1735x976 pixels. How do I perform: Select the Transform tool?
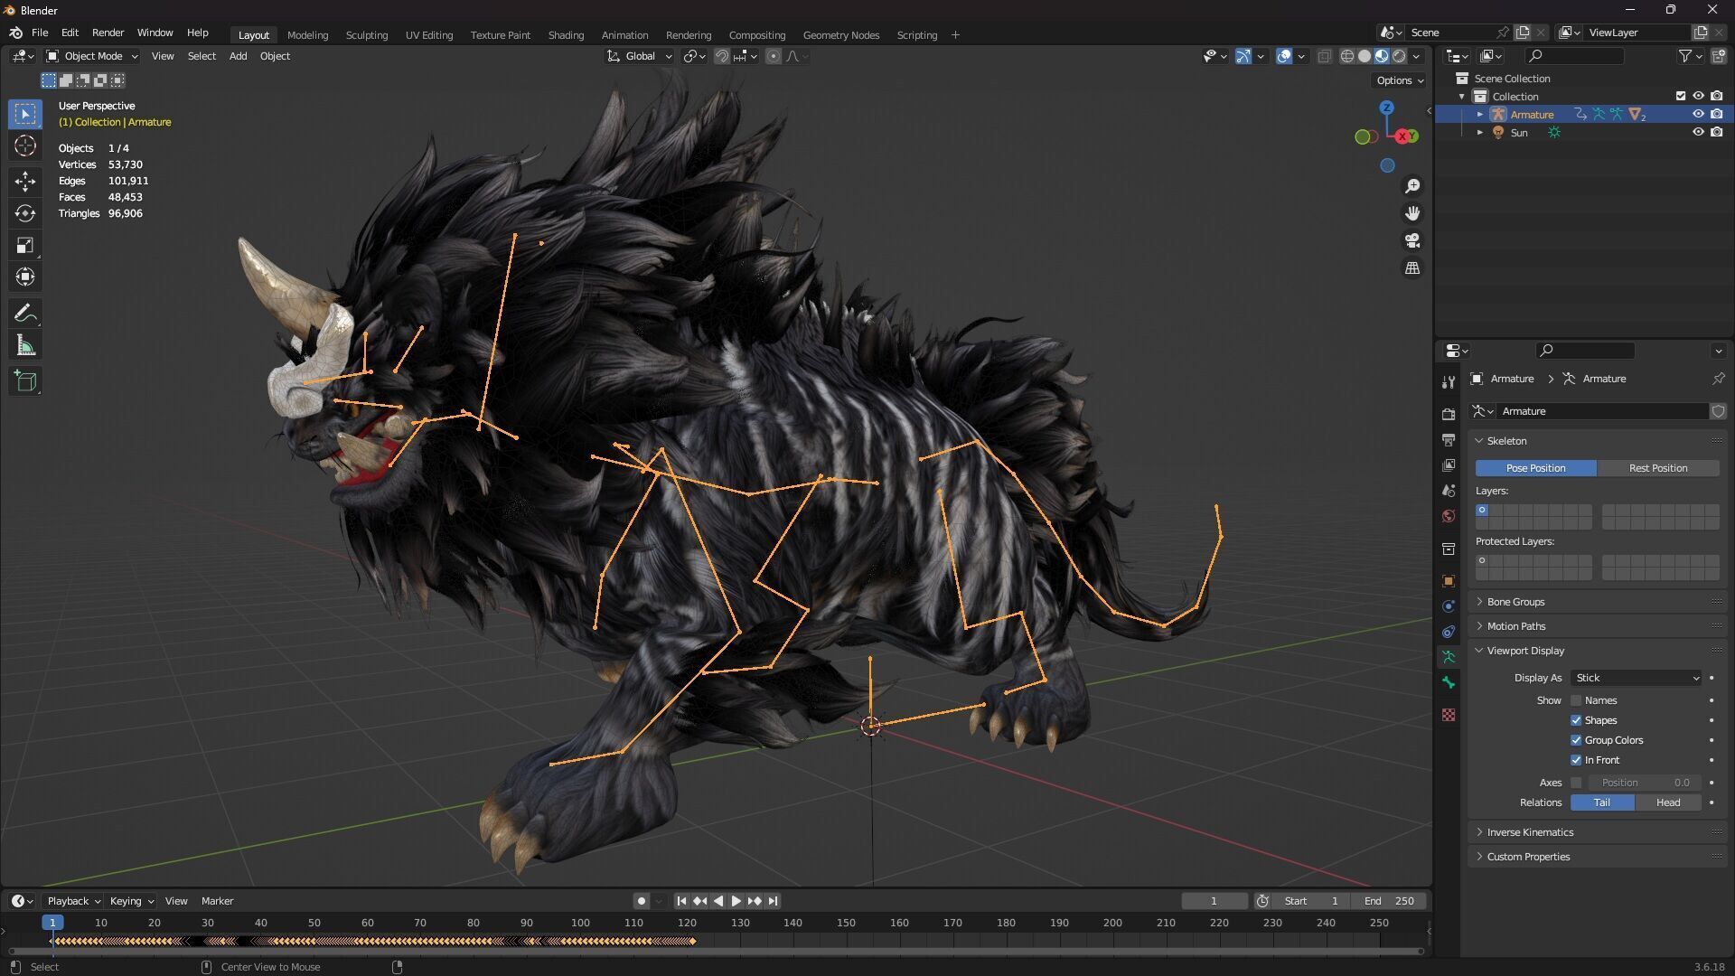point(25,277)
